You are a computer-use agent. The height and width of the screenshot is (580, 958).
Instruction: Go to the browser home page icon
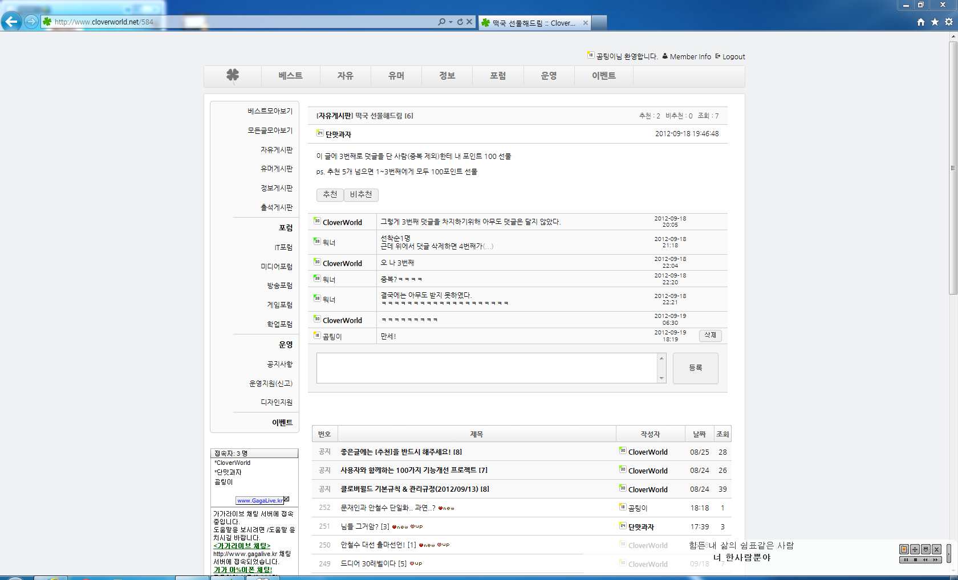[x=920, y=22]
